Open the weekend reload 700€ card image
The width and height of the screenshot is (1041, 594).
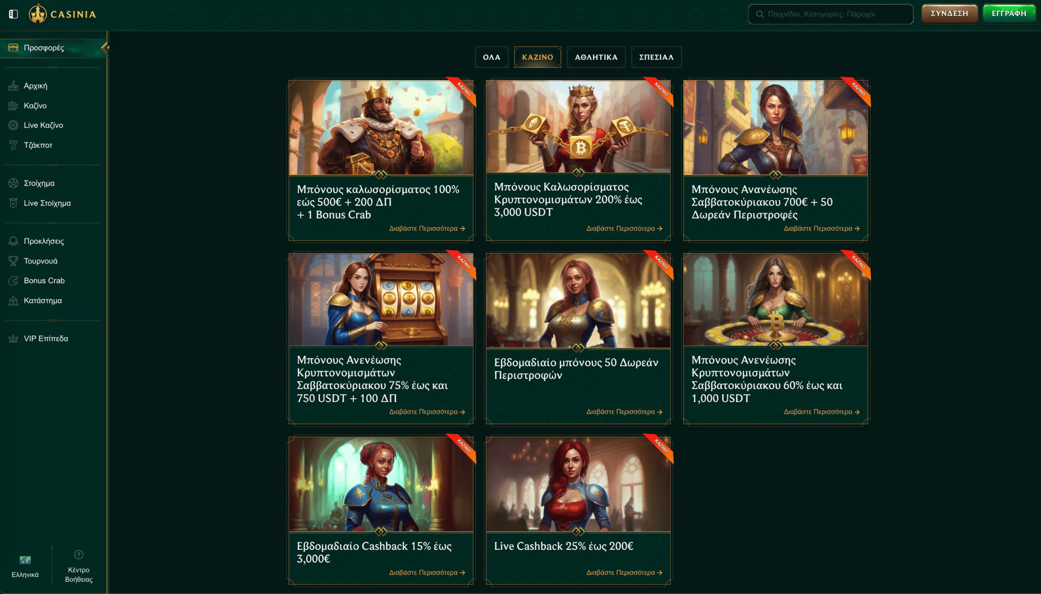pos(776,128)
